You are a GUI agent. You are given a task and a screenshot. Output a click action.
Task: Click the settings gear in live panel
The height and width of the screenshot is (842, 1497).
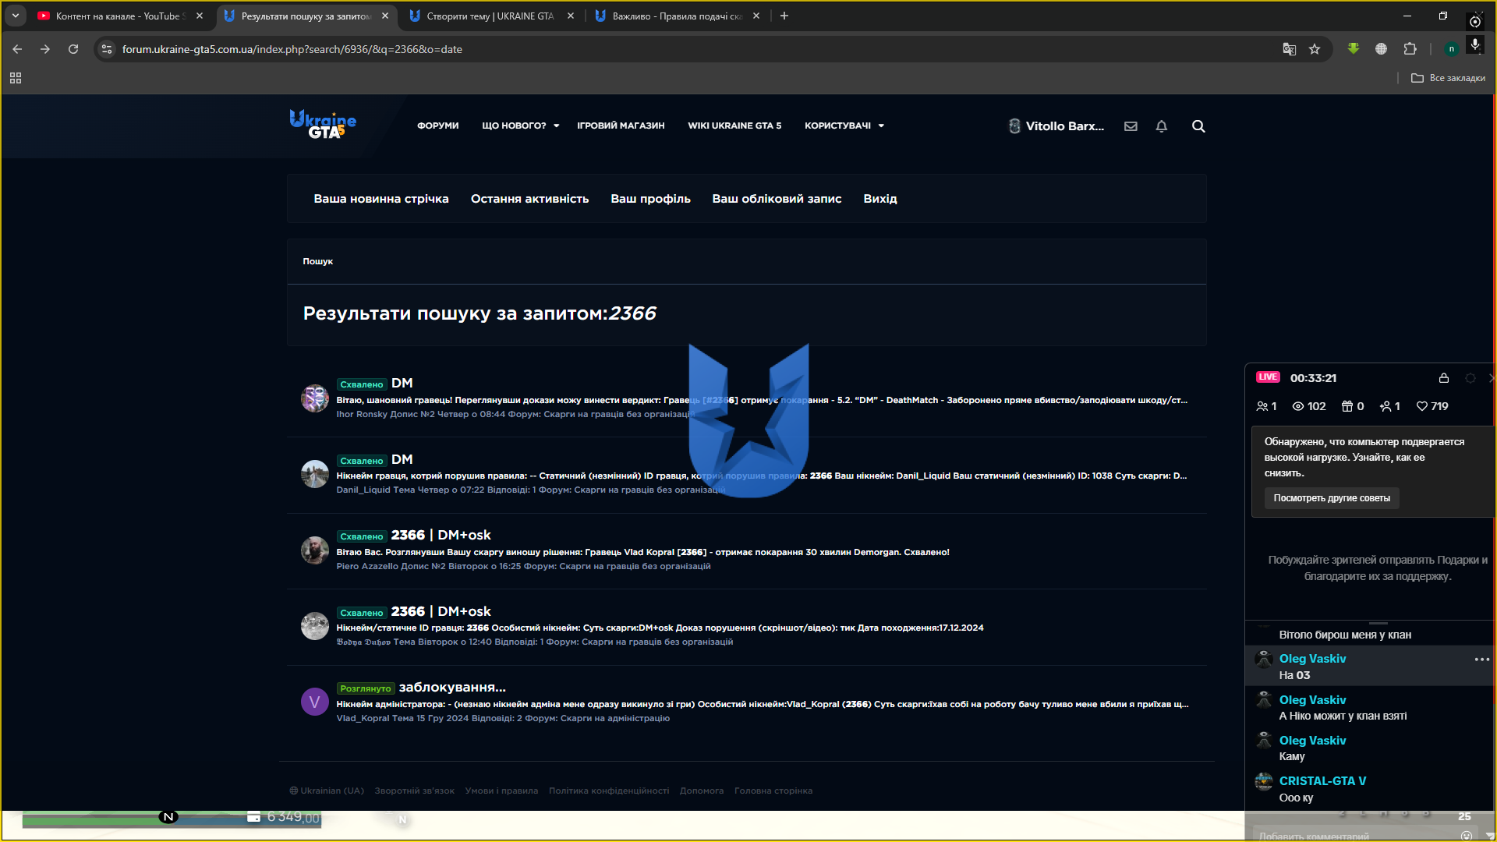[x=1470, y=378]
